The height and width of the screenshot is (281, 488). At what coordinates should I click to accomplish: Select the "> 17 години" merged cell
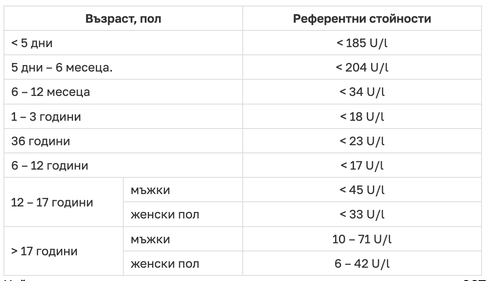(x=44, y=251)
